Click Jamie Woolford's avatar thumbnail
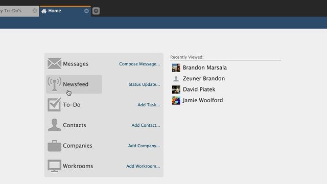 (176, 100)
